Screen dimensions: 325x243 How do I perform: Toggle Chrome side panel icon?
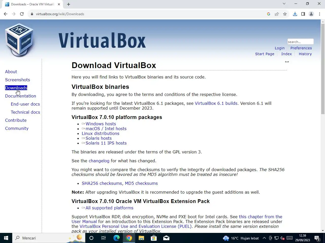[303, 14]
